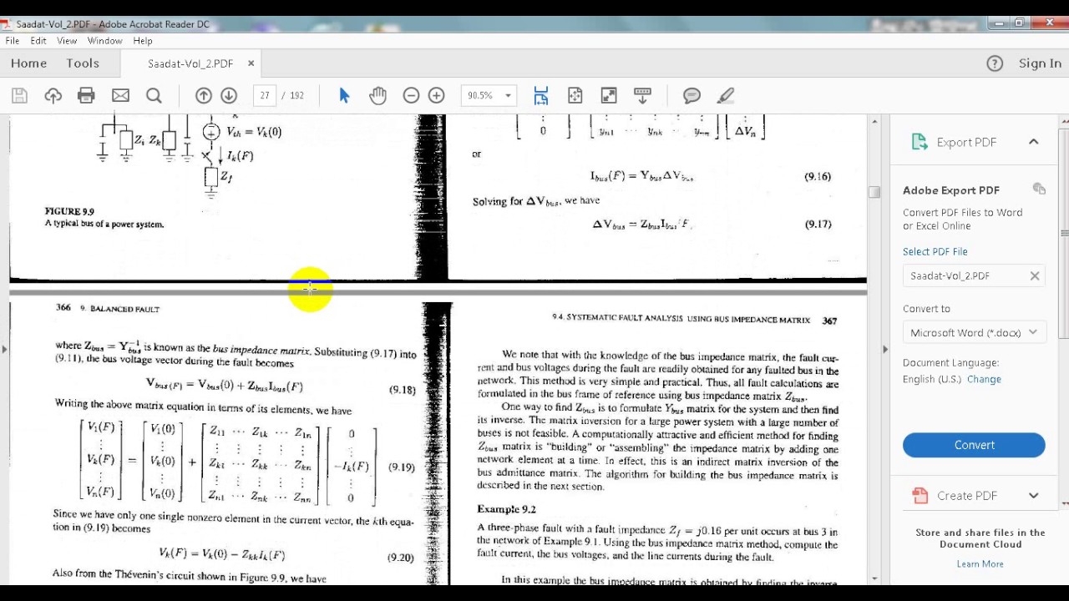The height and width of the screenshot is (601, 1069).
Task: Open the zoom level 90.5% dropdown
Action: [508, 96]
